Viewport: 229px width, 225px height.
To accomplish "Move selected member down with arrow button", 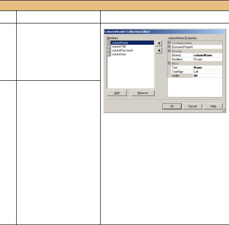I will click(159, 51).
